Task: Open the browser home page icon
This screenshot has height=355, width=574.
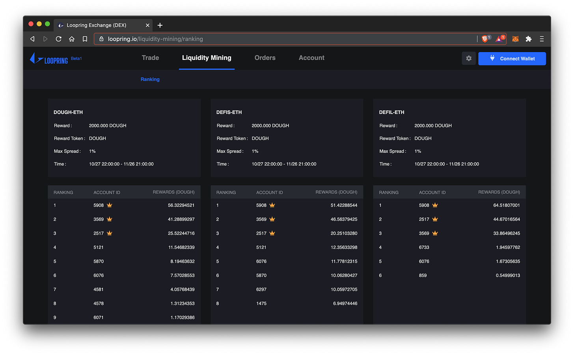Action: pyautogui.click(x=72, y=39)
